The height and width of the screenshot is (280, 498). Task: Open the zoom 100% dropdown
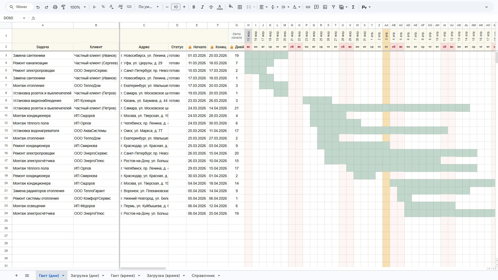click(x=78, y=7)
